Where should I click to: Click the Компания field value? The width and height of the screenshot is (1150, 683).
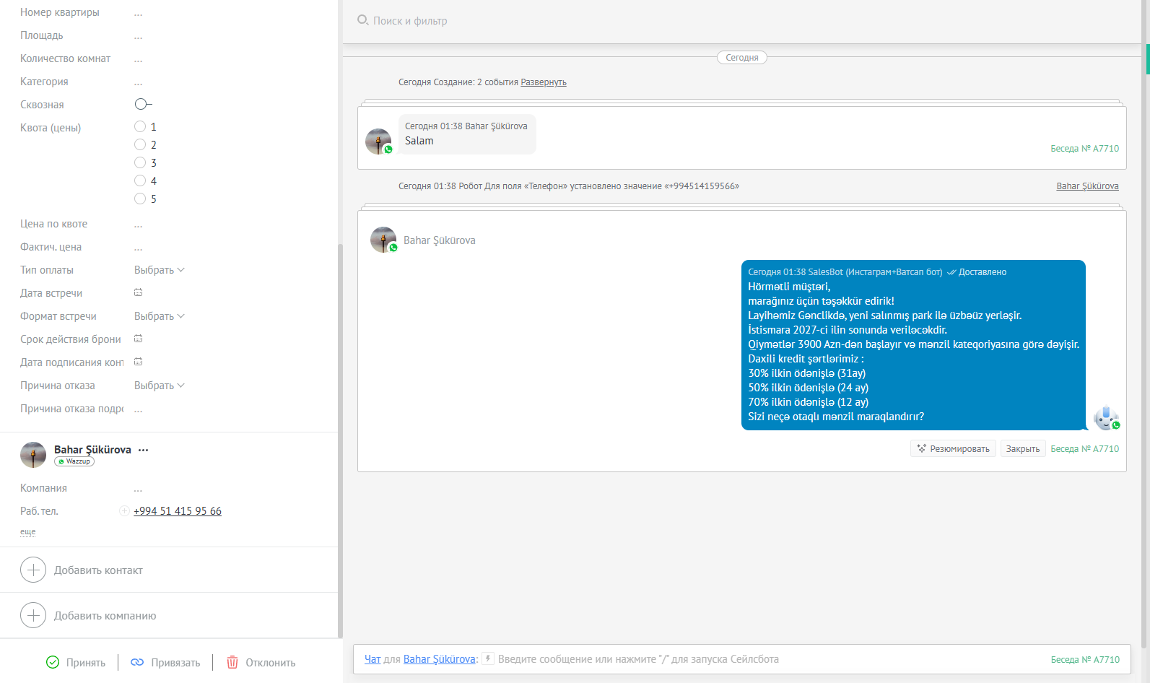(x=139, y=489)
